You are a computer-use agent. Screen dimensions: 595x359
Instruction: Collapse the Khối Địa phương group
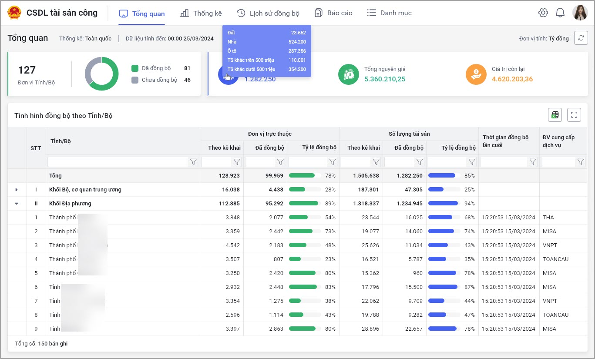pos(17,204)
